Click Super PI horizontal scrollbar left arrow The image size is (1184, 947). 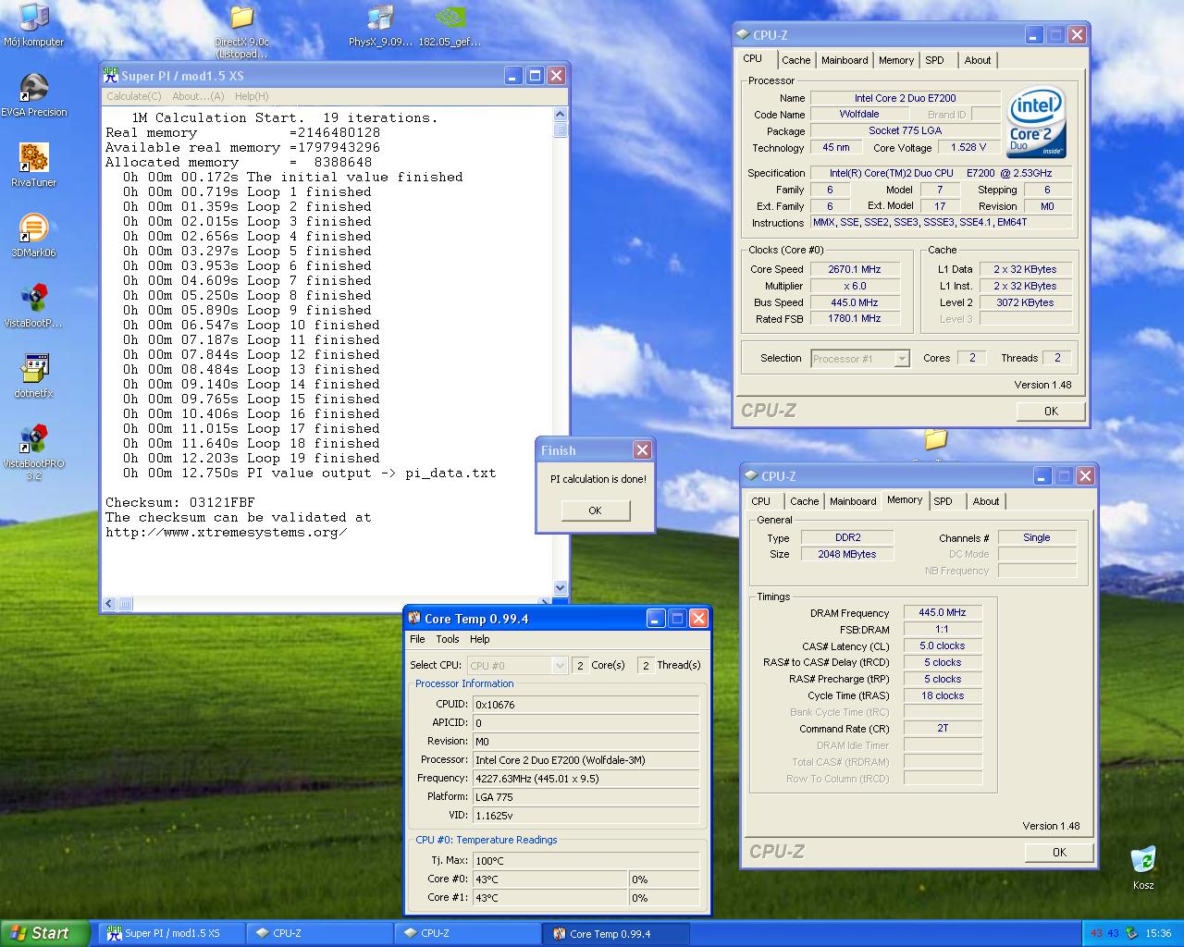point(109,604)
